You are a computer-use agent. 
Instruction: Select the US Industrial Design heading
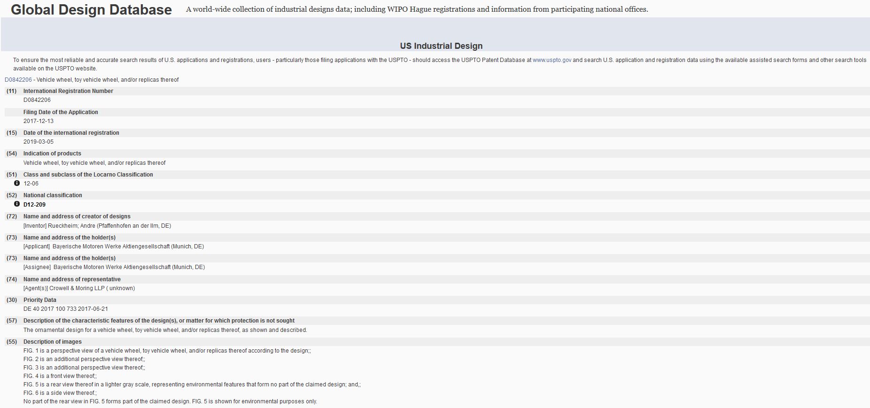(x=441, y=46)
